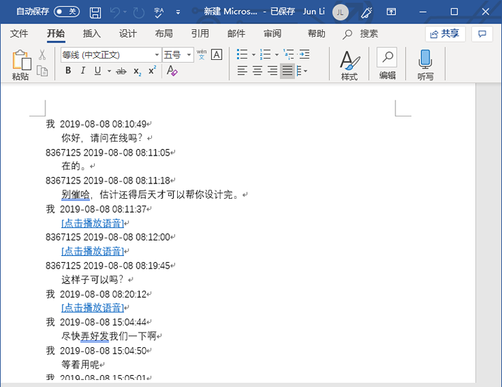Open the numbering style dropdown
502x387 pixels.
pyautogui.click(x=277, y=54)
